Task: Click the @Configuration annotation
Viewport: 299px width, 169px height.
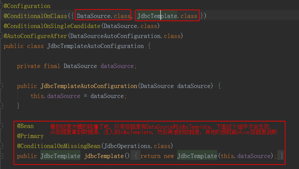Action: [x=27, y=6]
